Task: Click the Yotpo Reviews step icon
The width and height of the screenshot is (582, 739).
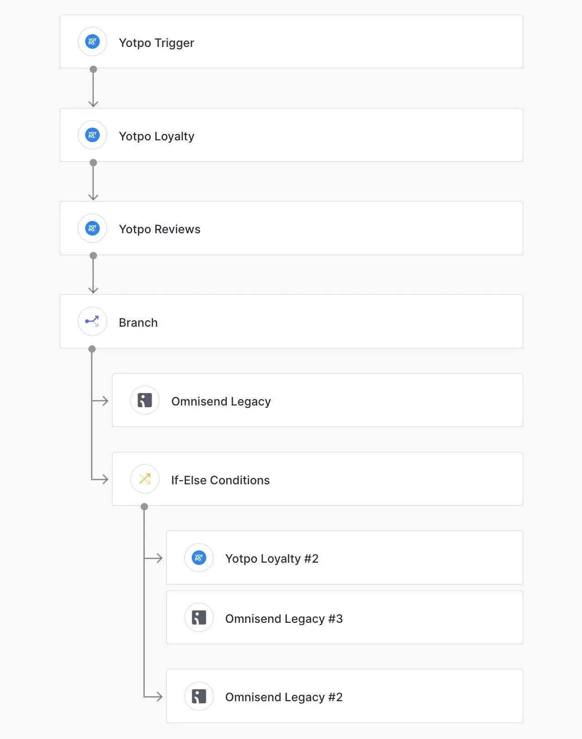Action: pyautogui.click(x=92, y=228)
